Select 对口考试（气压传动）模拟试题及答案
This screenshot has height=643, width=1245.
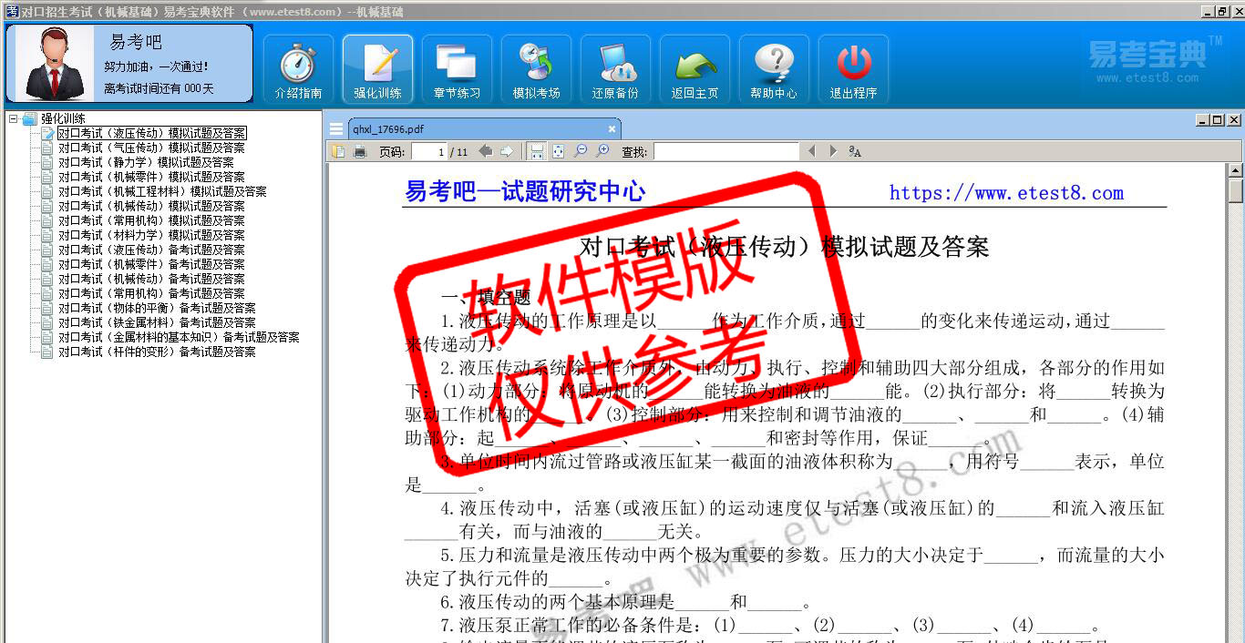[x=151, y=148]
